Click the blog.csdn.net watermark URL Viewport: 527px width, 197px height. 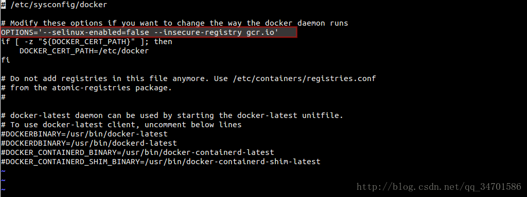coord(438,187)
